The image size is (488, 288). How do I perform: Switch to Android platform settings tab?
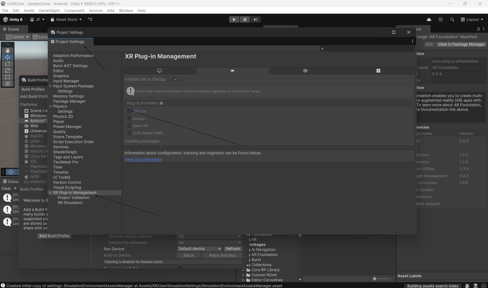click(x=232, y=71)
